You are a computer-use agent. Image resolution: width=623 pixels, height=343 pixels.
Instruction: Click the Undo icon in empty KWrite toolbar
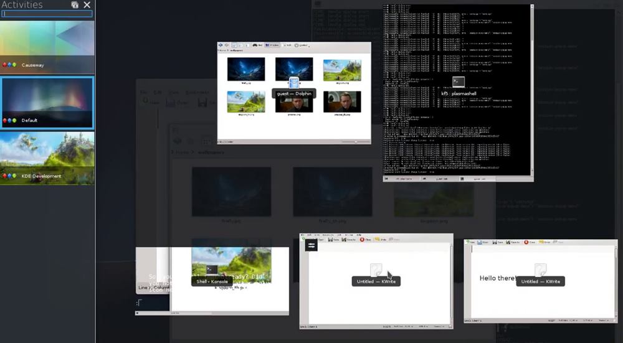point(377,240)
